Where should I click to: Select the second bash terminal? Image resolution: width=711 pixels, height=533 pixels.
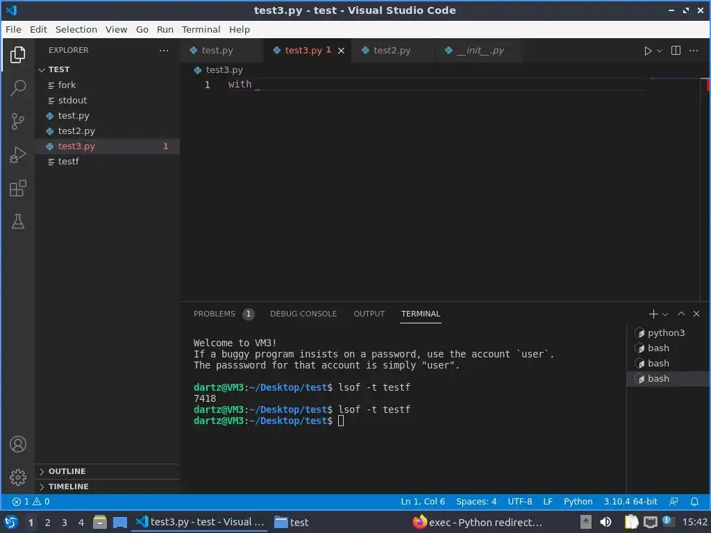[669, 364]
